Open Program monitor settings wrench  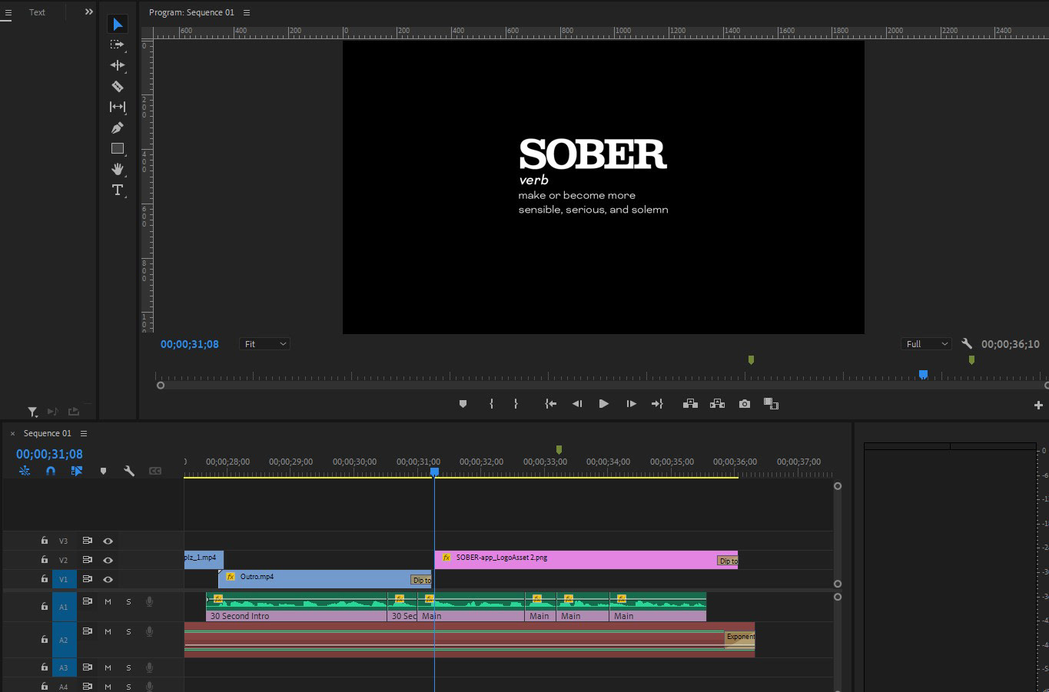coord(967,344)
